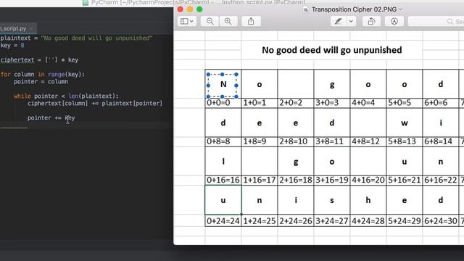Click the plaintext assignment line in PyCharm

click(x=76, y=38)
